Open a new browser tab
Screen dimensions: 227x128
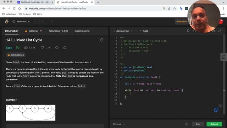coord(98,2)
